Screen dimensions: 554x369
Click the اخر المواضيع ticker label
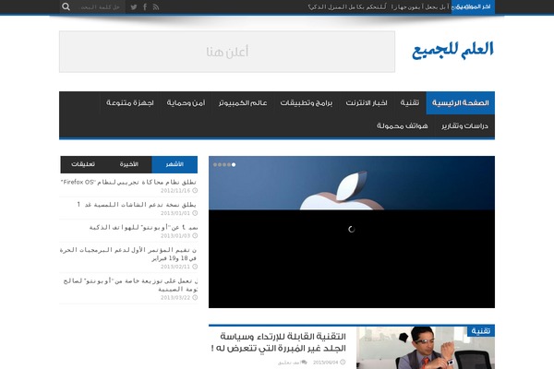click(473, 7)
